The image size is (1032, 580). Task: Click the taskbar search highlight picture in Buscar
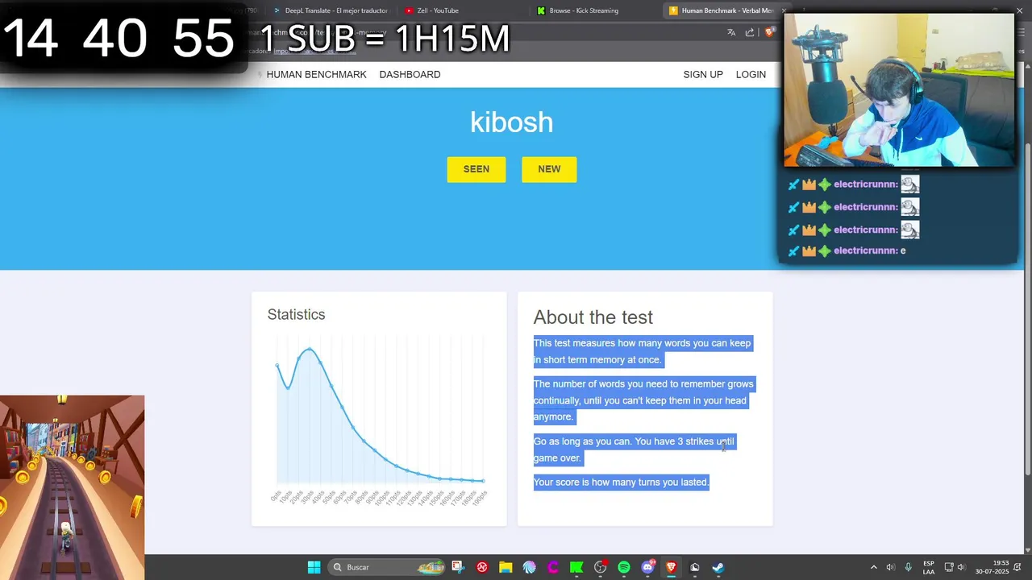coord(431,567)
